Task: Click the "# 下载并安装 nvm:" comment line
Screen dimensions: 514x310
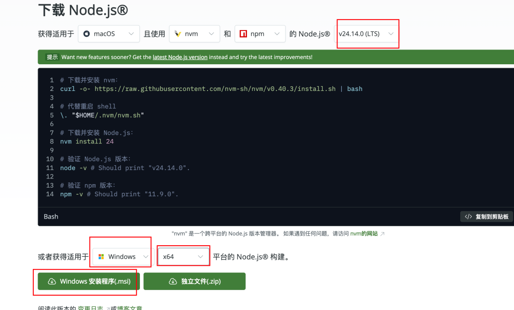Action: [89, 80]
